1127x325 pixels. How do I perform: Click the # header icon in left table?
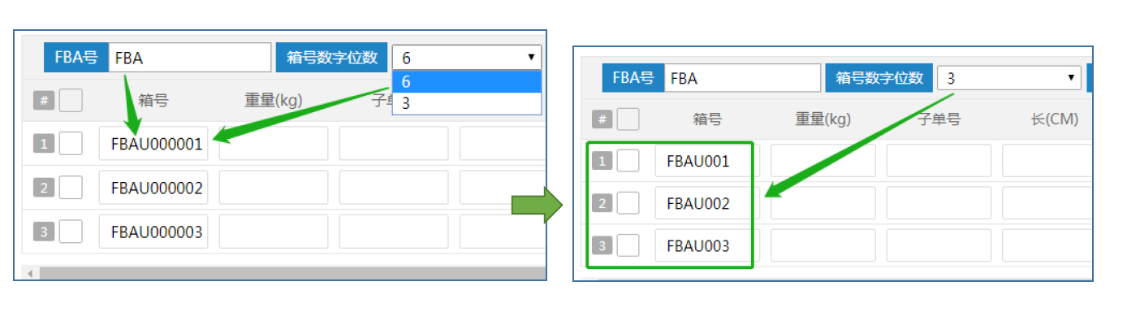coord(44,101)
